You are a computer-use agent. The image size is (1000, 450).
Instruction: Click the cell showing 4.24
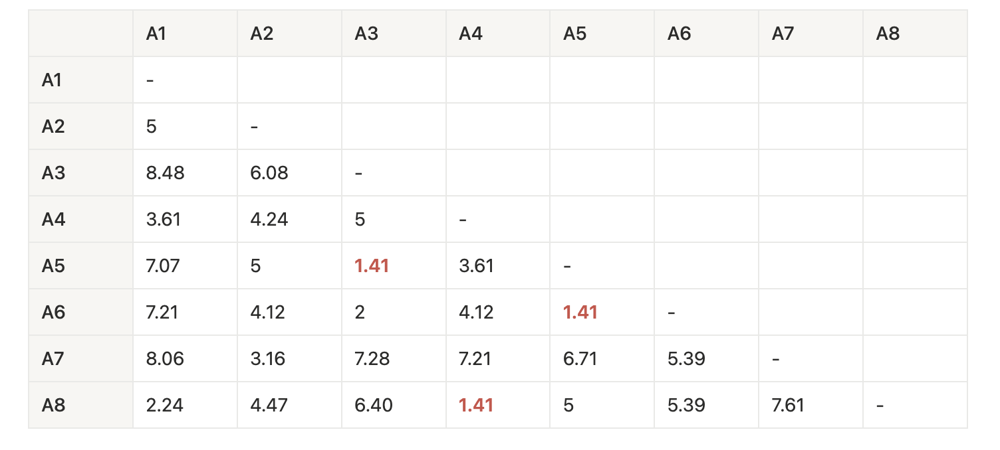pos(269,220)
